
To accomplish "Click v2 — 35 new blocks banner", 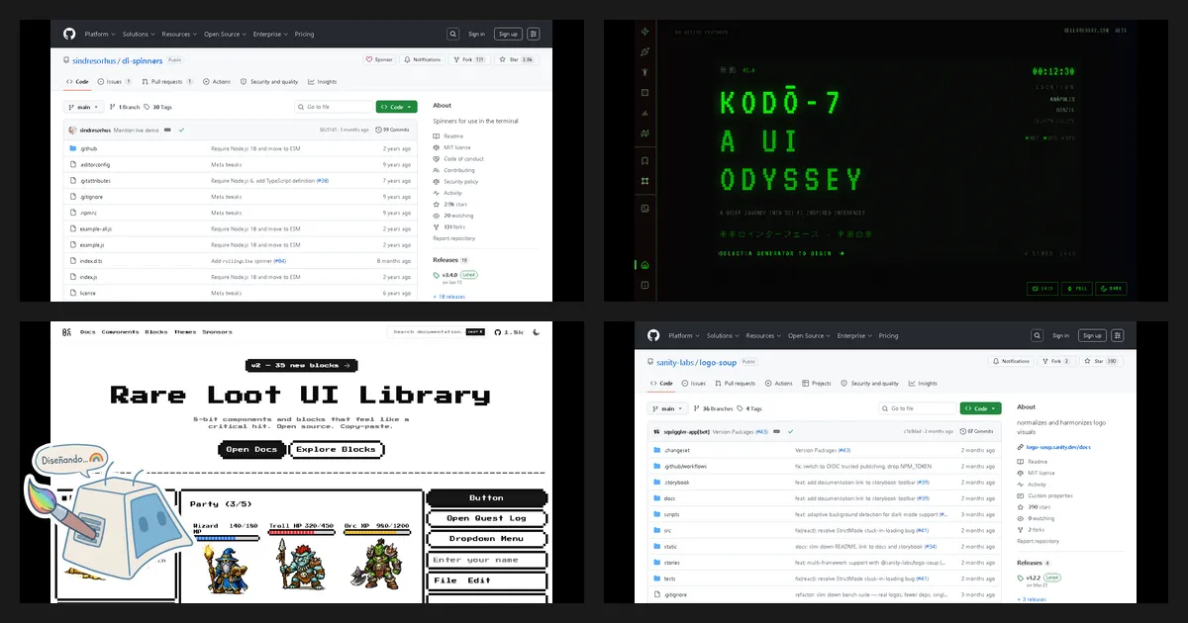I will point(300,365).
